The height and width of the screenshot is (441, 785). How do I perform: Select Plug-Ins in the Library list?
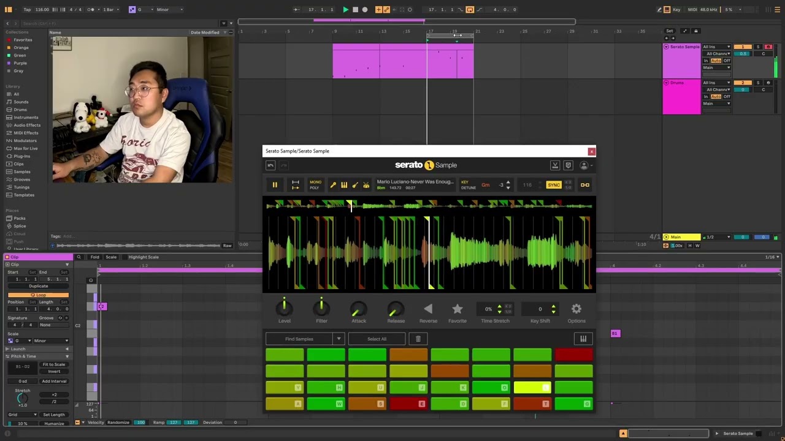(21, 156)
